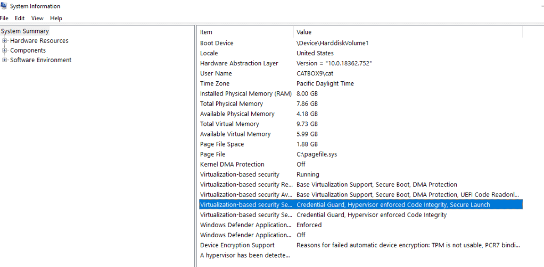This screenshot has height=267, width=544.
Task: Expand Hardware Resources using its plus box
Action: [x=5, y=41]
